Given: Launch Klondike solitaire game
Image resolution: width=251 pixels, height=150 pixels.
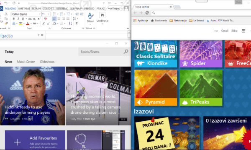Looking at the screenshot, I should [156, 54].
